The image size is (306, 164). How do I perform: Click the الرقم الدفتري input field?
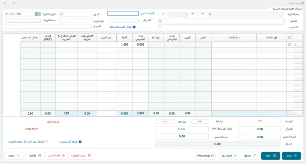(x=123, y=13)
